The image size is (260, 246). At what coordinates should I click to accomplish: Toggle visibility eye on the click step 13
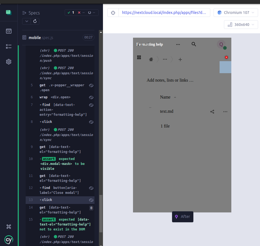click(x=91, y=200)
